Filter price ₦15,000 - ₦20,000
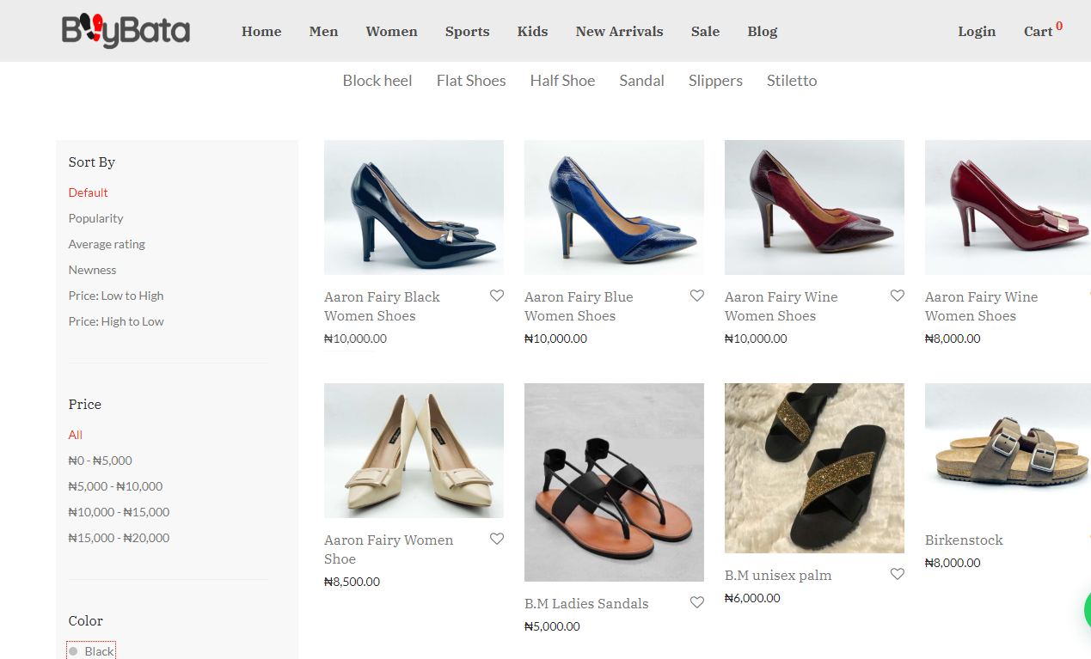Image resolution: width=1091 pixels, height=659 pixels. coord(119,538)
